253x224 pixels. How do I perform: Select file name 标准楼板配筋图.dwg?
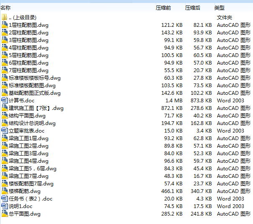pyautogui.click(x=32, y=86)
